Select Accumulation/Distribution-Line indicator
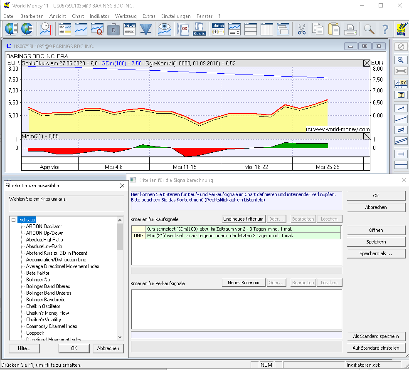Screen dimensions: 409x370 click(56, 260)
